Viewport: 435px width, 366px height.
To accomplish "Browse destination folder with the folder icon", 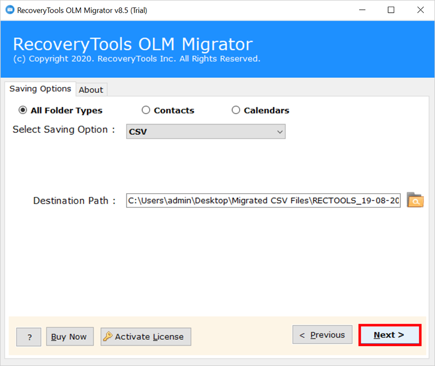I will point(415,200).
